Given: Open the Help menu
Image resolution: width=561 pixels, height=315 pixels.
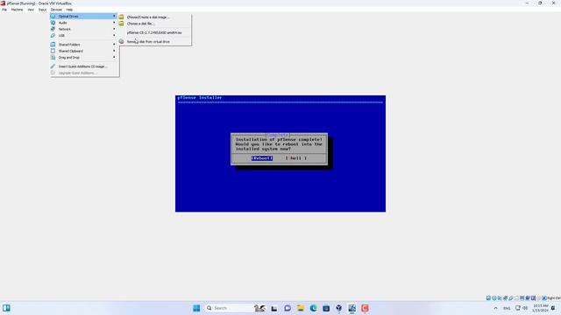Looking at the screenshot, I should coord(69,10).
